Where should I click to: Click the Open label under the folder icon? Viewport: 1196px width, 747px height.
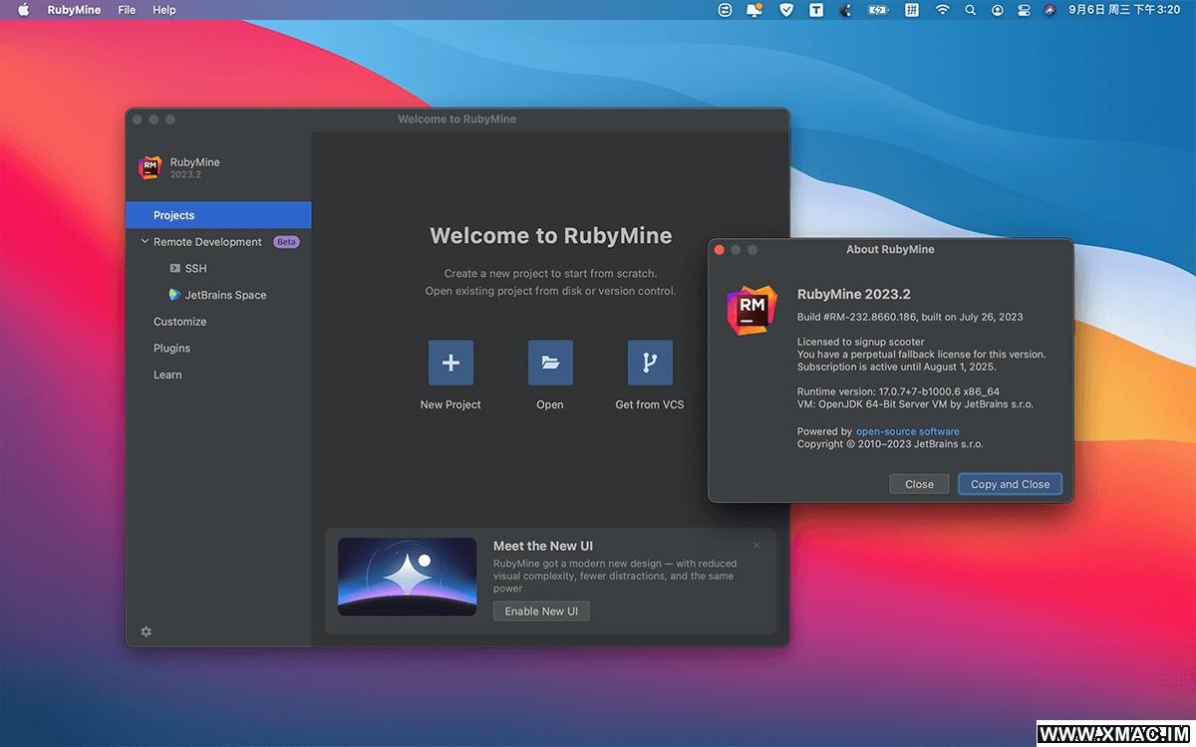(x=550, y=404)
